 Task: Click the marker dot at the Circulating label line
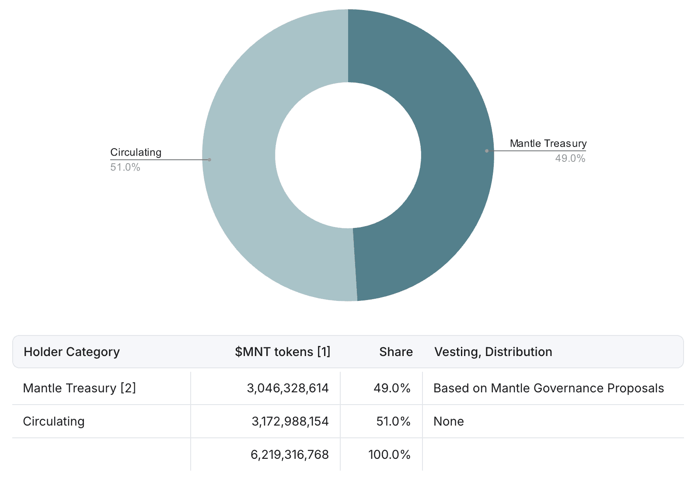[x=209, y=160]
